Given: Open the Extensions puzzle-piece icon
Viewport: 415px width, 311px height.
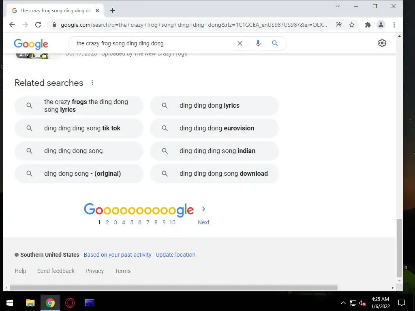Looking at the screenshot, I should (x=368, y=25).
